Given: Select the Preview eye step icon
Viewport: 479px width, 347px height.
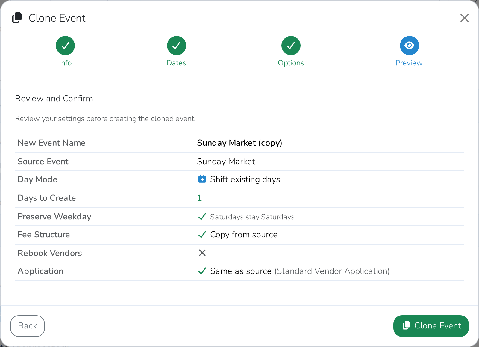Looking at the screenshot, I should [x=409, y=46].
